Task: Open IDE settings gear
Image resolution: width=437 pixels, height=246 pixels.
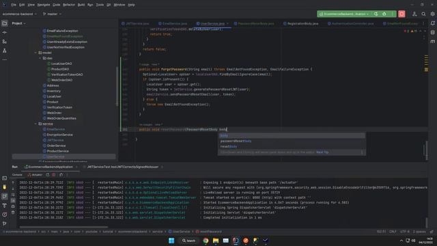Action: (432, 14)
